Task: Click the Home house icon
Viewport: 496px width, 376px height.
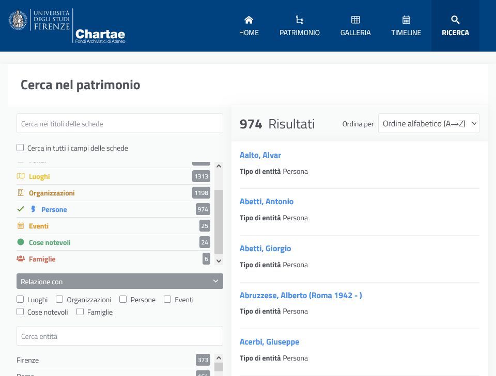Action: pos(249,20)
